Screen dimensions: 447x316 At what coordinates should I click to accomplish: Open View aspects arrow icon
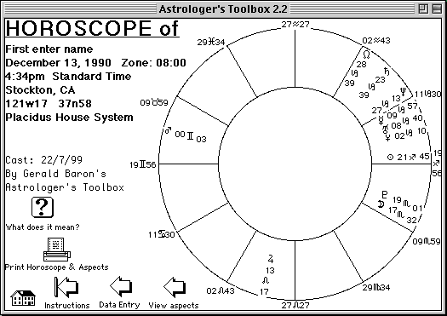(x=175, y=287)
